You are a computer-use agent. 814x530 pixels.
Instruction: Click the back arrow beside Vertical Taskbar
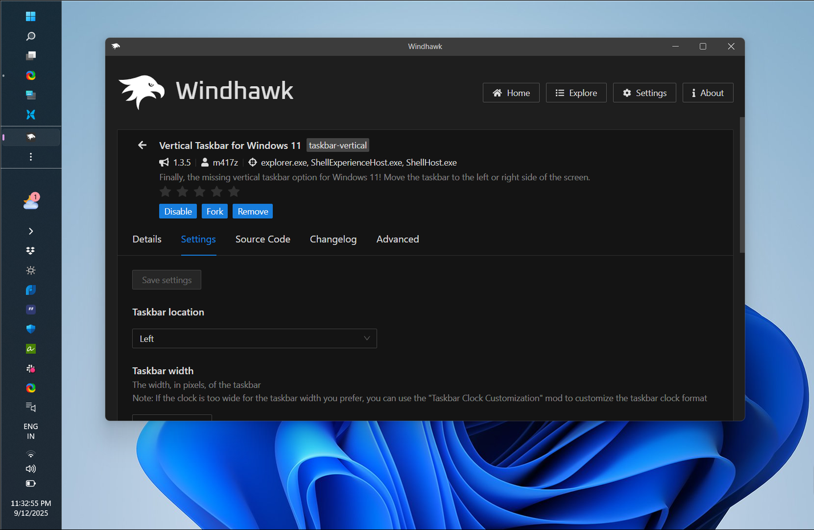(141, 145)
